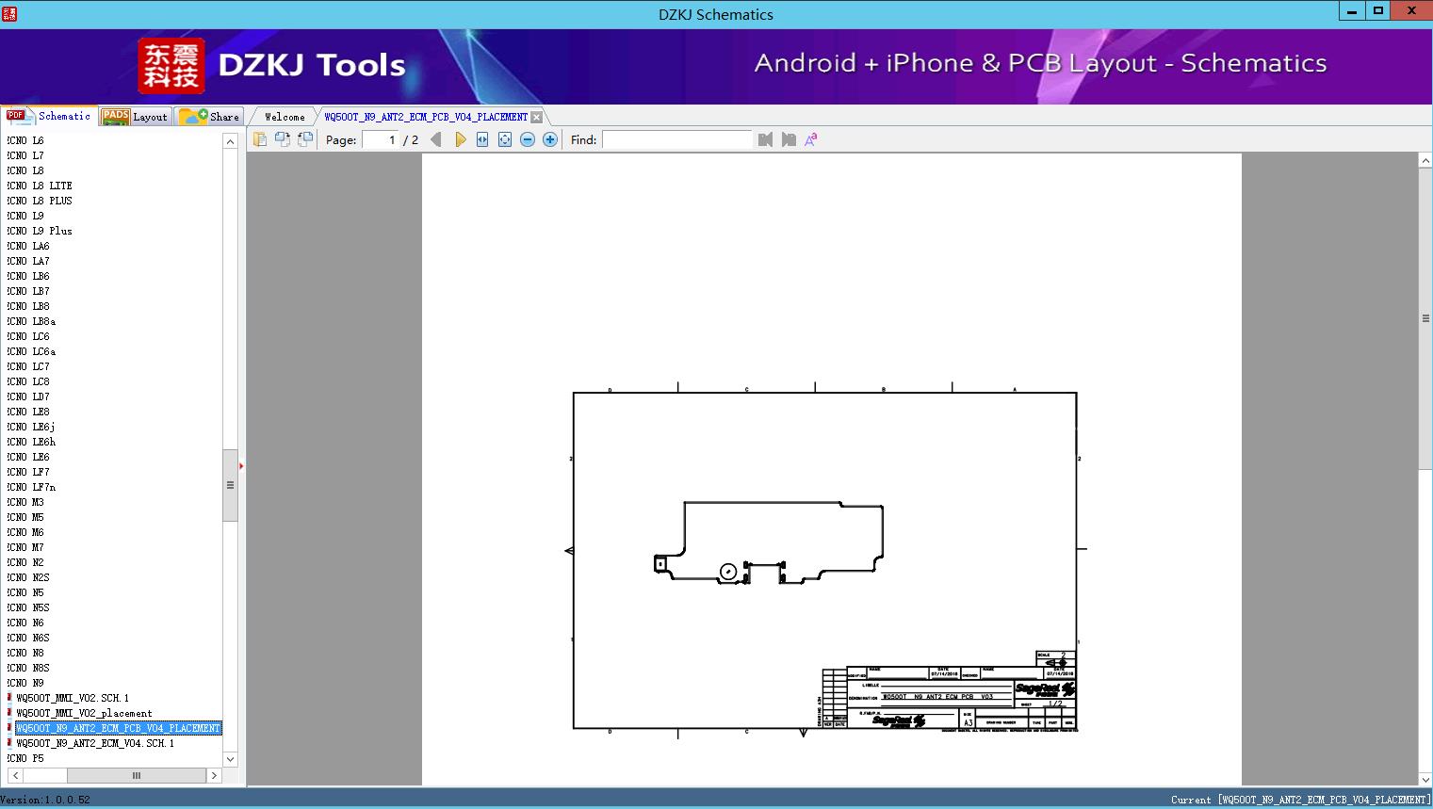The width and height of the screenshot is (1433, 809).
Task: Expand the N8S folder in list
Action: 41,668
